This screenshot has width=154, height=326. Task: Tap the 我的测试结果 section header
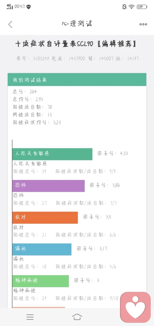(77, 79)
